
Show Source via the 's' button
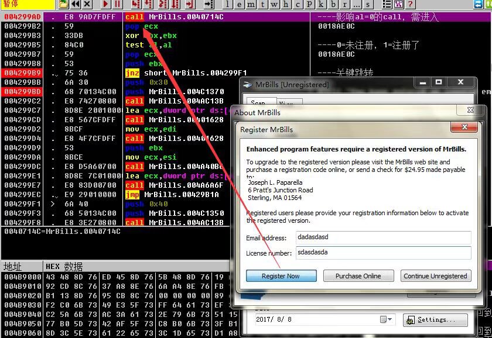coord(367,4)
